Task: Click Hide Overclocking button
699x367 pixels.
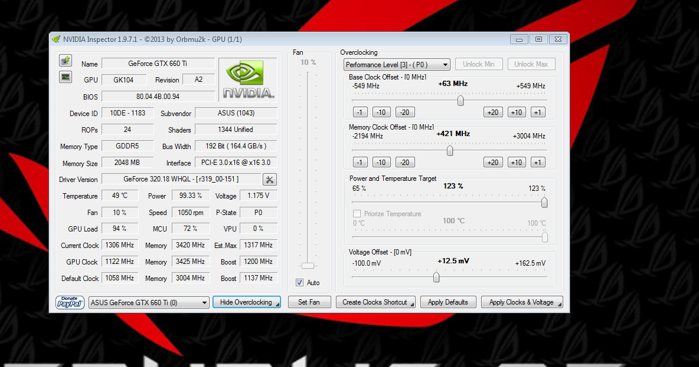Action: click(x=247, y=302)
